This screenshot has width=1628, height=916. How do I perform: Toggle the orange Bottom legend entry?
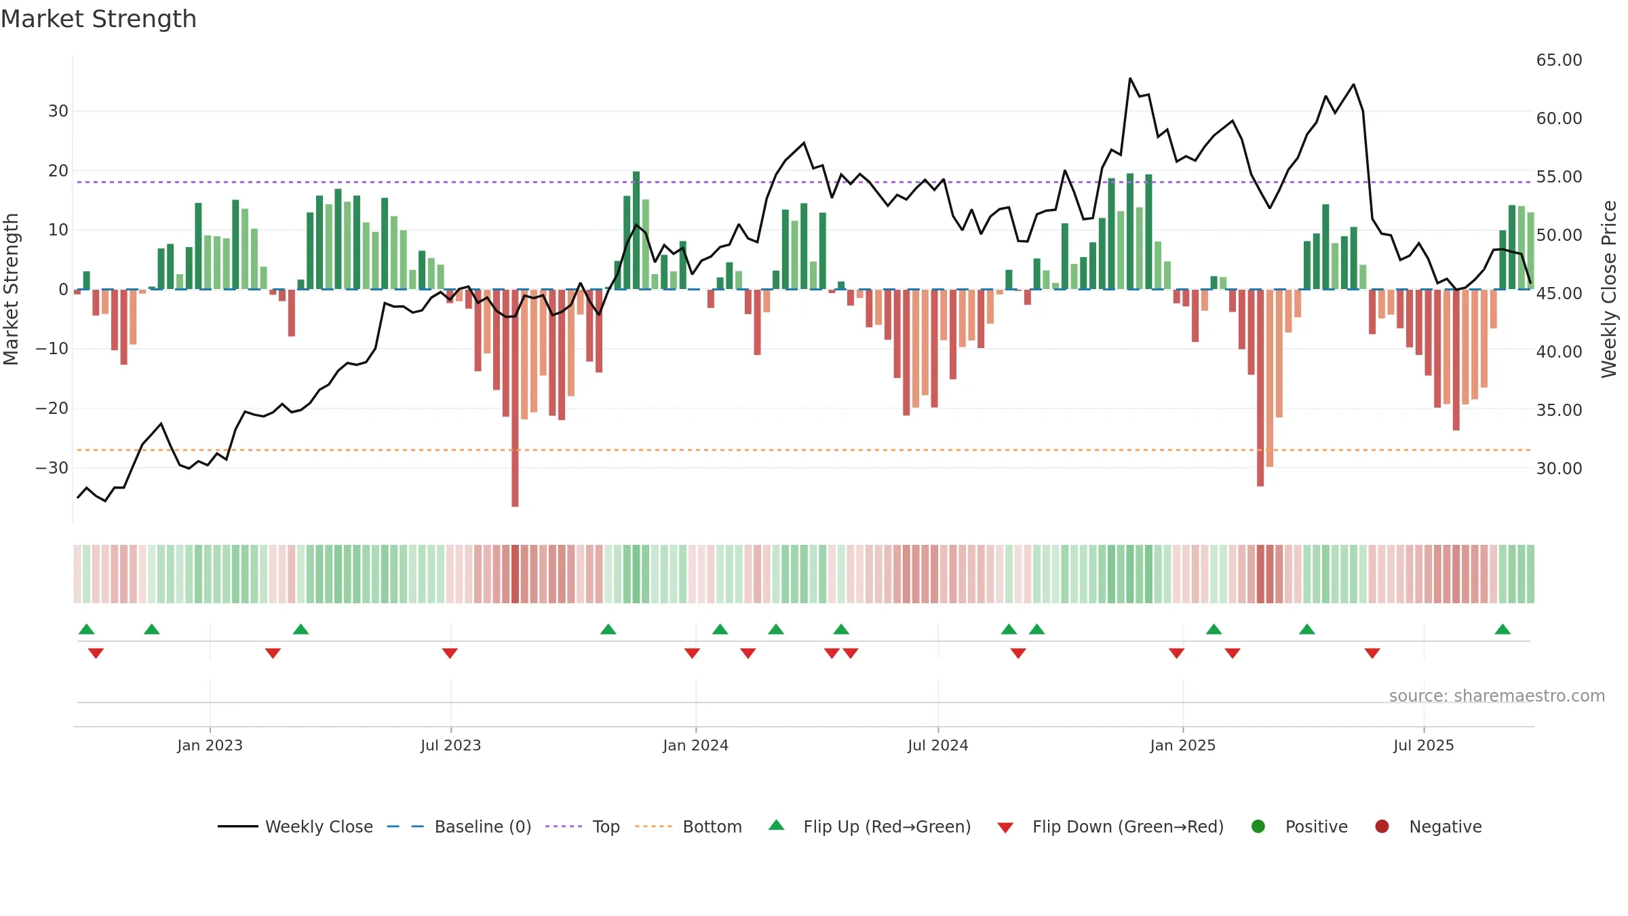(689, 826)
